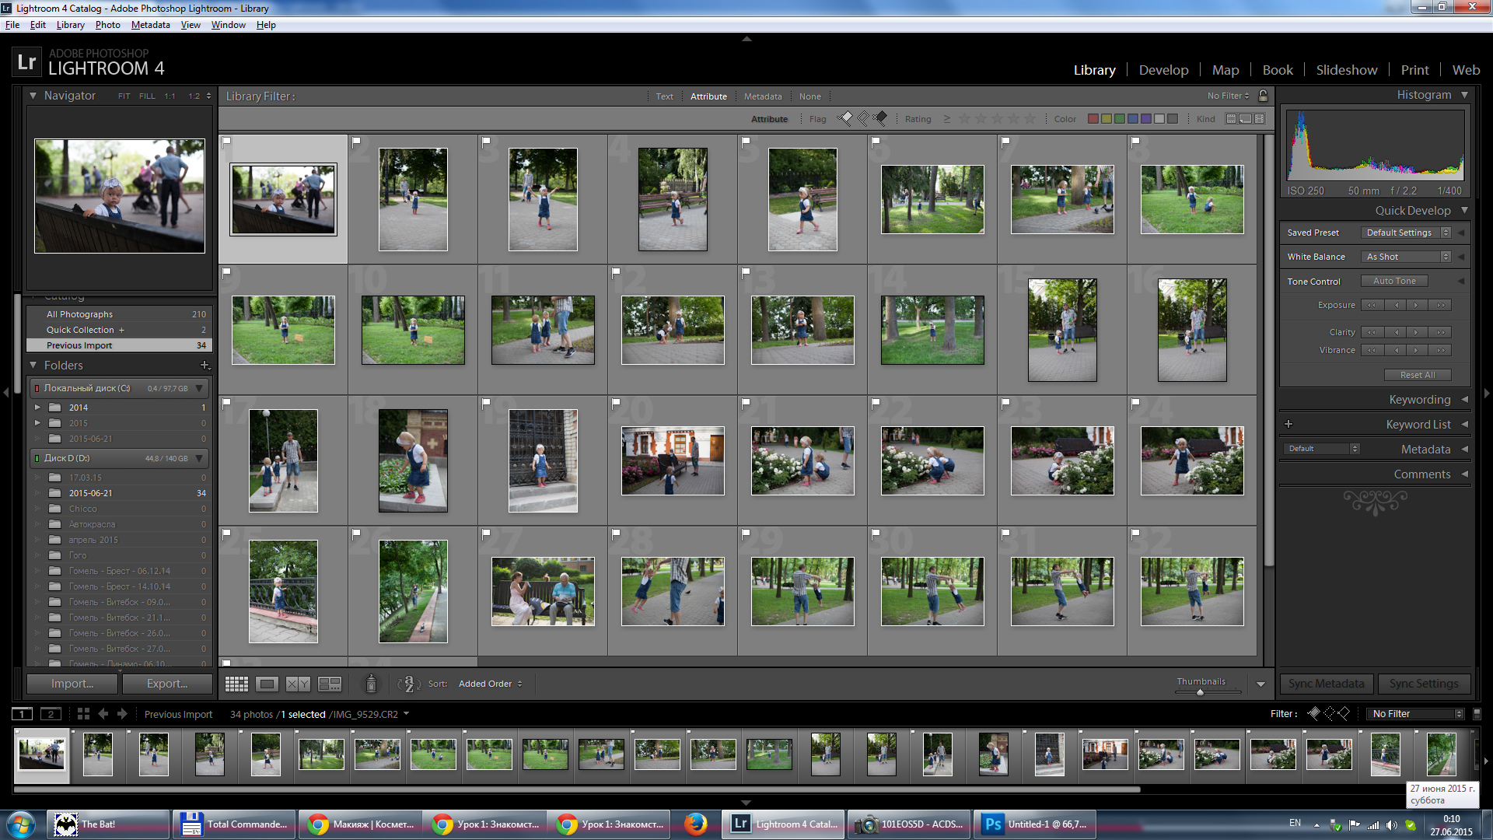Viewport: 1493px width, 840px height.
Task: Open the Sort Added Order dropdown
Action: [x=491, y=684]
